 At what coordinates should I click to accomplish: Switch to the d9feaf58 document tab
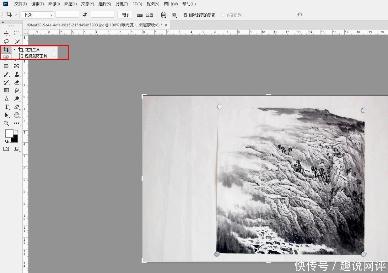tap(94, 25)
